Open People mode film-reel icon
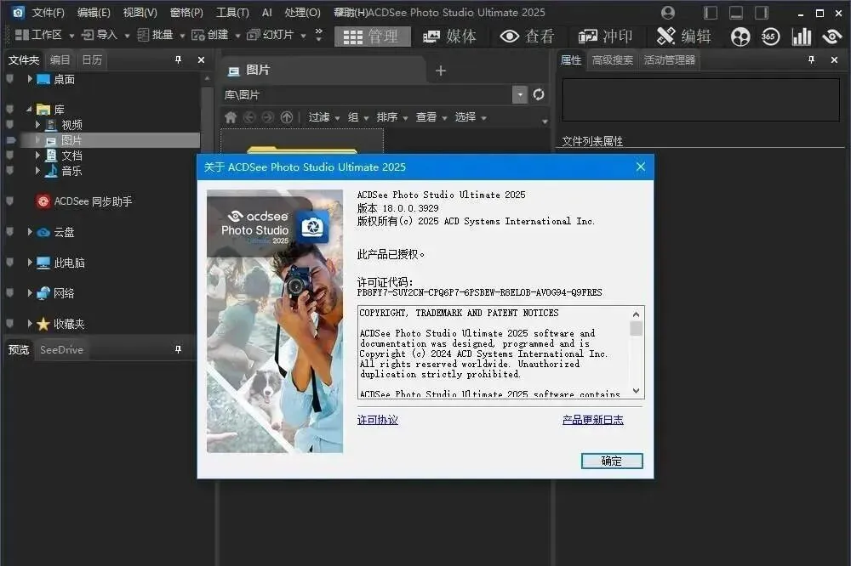The height and width of the screenshot is (566, 851). tap(740, 37)
